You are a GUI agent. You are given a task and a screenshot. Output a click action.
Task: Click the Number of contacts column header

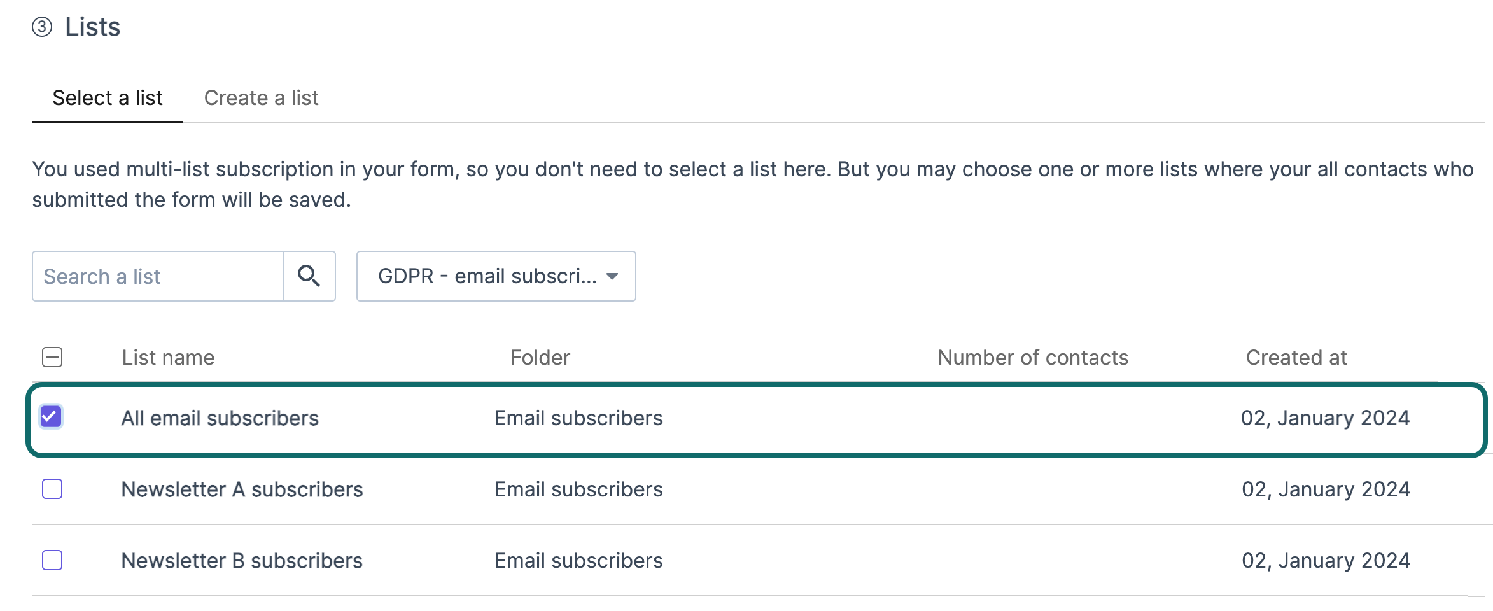[1033, 358]
